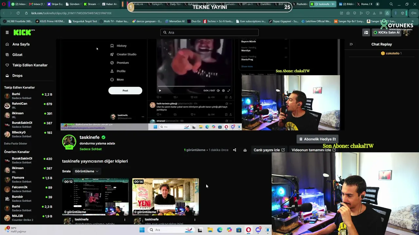Open BBeckyG channel in followed list

(28, 134)
